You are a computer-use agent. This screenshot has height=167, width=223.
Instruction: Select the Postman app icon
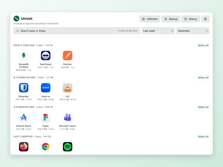(x=68, y=56)
